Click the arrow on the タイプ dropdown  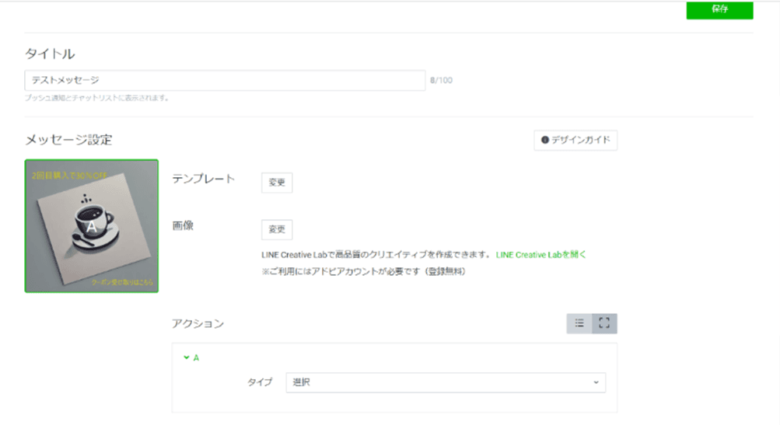coord(596,382)
